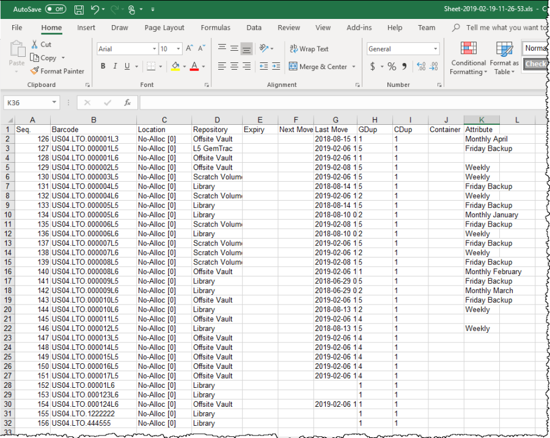Viewport: 550px width, 438px height.
Task: Apply the Borders icon
Action: click(151, 66)
